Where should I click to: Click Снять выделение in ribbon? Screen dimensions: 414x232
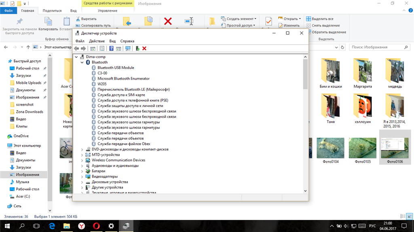click(323, 25)
